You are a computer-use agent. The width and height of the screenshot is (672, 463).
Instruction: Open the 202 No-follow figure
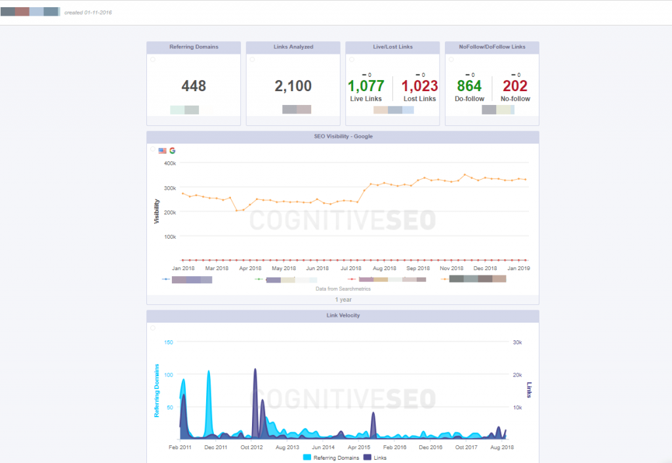click(x=515, y=86)
